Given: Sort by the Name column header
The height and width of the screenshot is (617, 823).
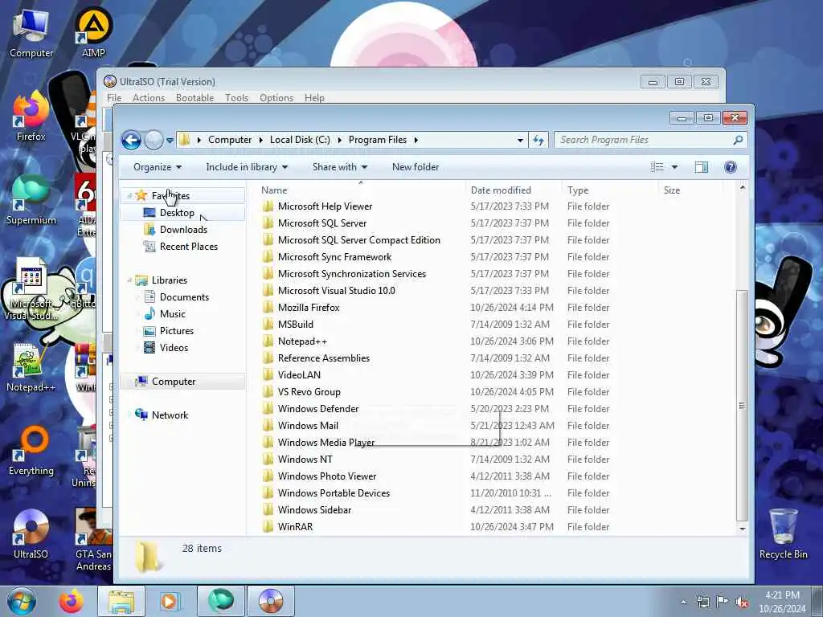Looking at the screenshot, I should (361, 190).
